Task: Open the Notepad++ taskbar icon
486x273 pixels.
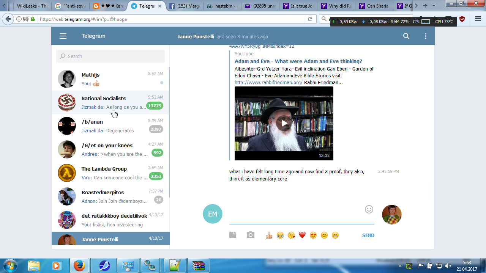Action: pyautogui.click(x=175, y=265)
